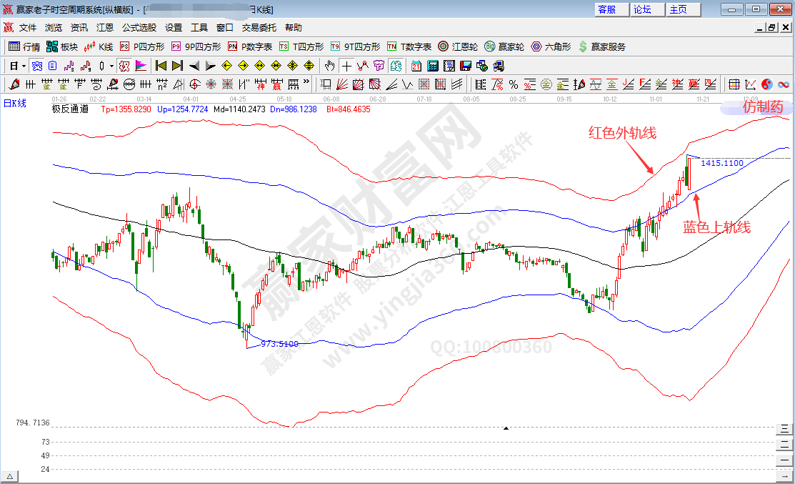The height and width of the screenshot is (484, 795).
Task: Open the calendar icon showing 21
Action: pos(416,66)
